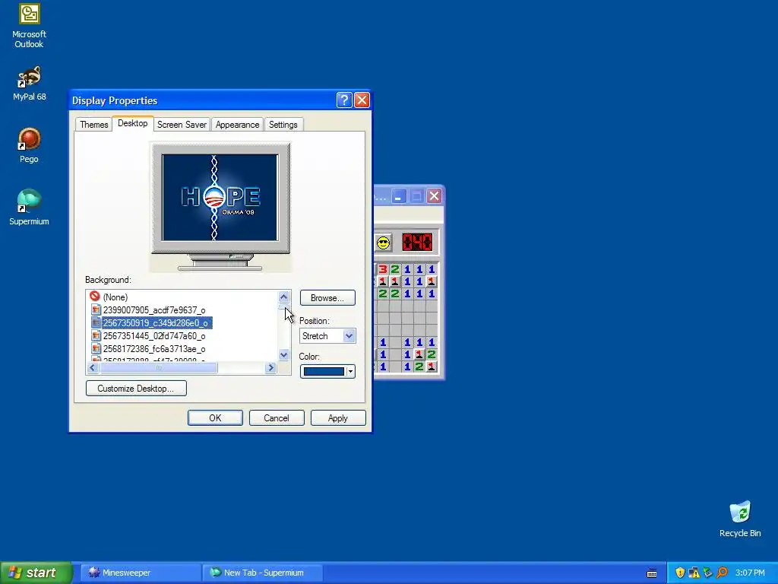Close the Minesweeper window
778x584 pixels.
pyautogui.click(x=434, y=196)
